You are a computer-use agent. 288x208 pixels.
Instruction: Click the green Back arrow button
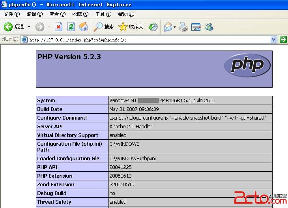8,27
